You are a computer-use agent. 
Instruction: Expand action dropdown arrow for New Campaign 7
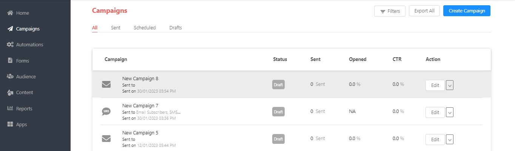tap(449, 112)
